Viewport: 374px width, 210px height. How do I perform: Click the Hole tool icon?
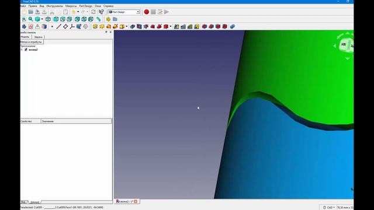139,26
